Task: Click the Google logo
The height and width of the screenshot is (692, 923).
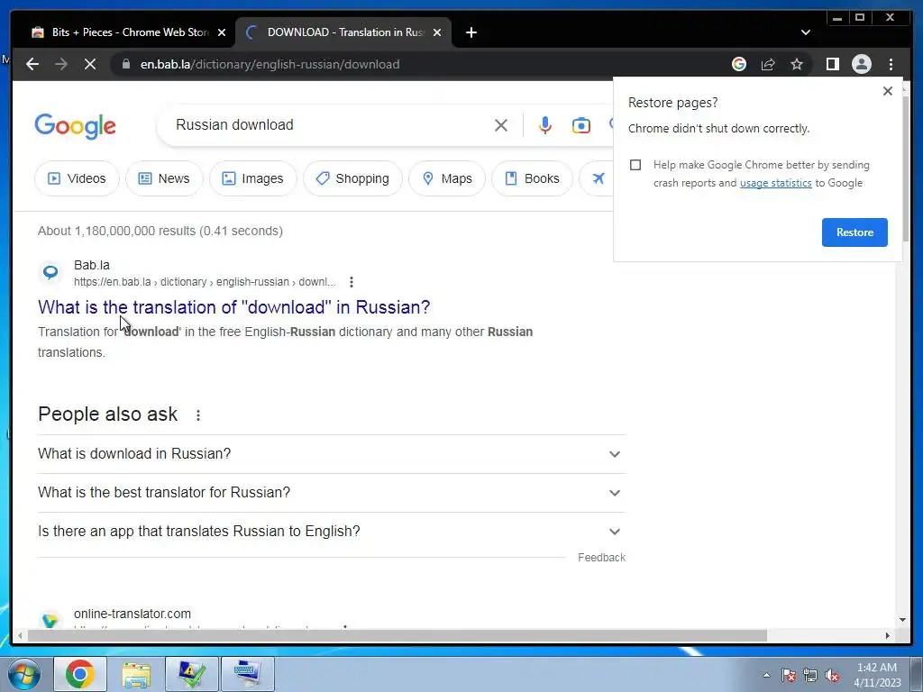Action: (76, 126)
